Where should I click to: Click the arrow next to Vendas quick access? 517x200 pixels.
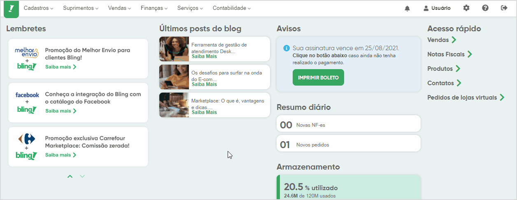click(x=454, y=40)
